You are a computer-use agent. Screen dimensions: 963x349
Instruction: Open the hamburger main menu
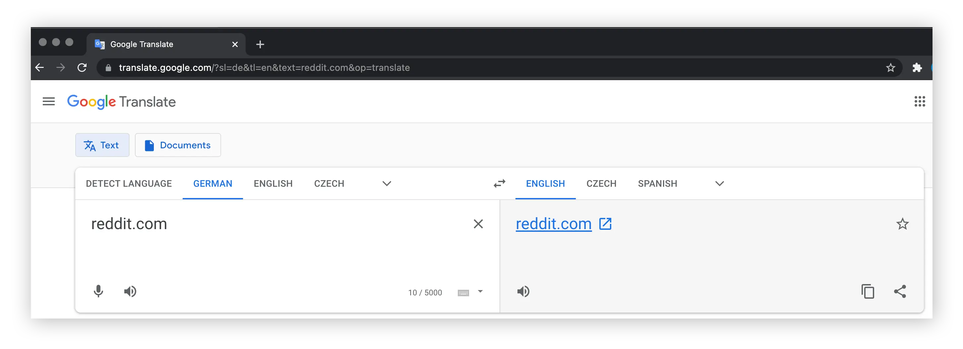pyautogui.click(x=49, y=102)
